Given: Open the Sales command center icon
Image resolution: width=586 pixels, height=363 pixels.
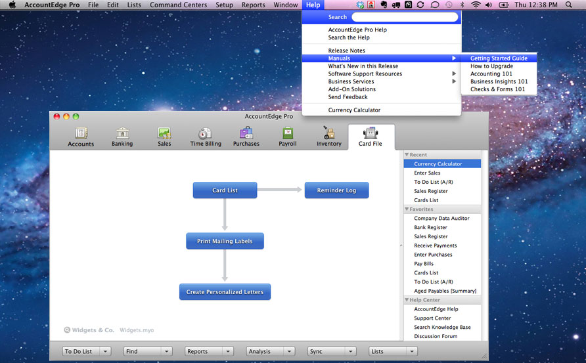Looking at the screenshot, I should pos(164,133).
